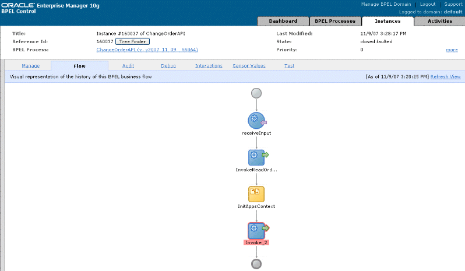465x271 pixels.
Task: Select the Instances tab
Action: coord(388,21)
